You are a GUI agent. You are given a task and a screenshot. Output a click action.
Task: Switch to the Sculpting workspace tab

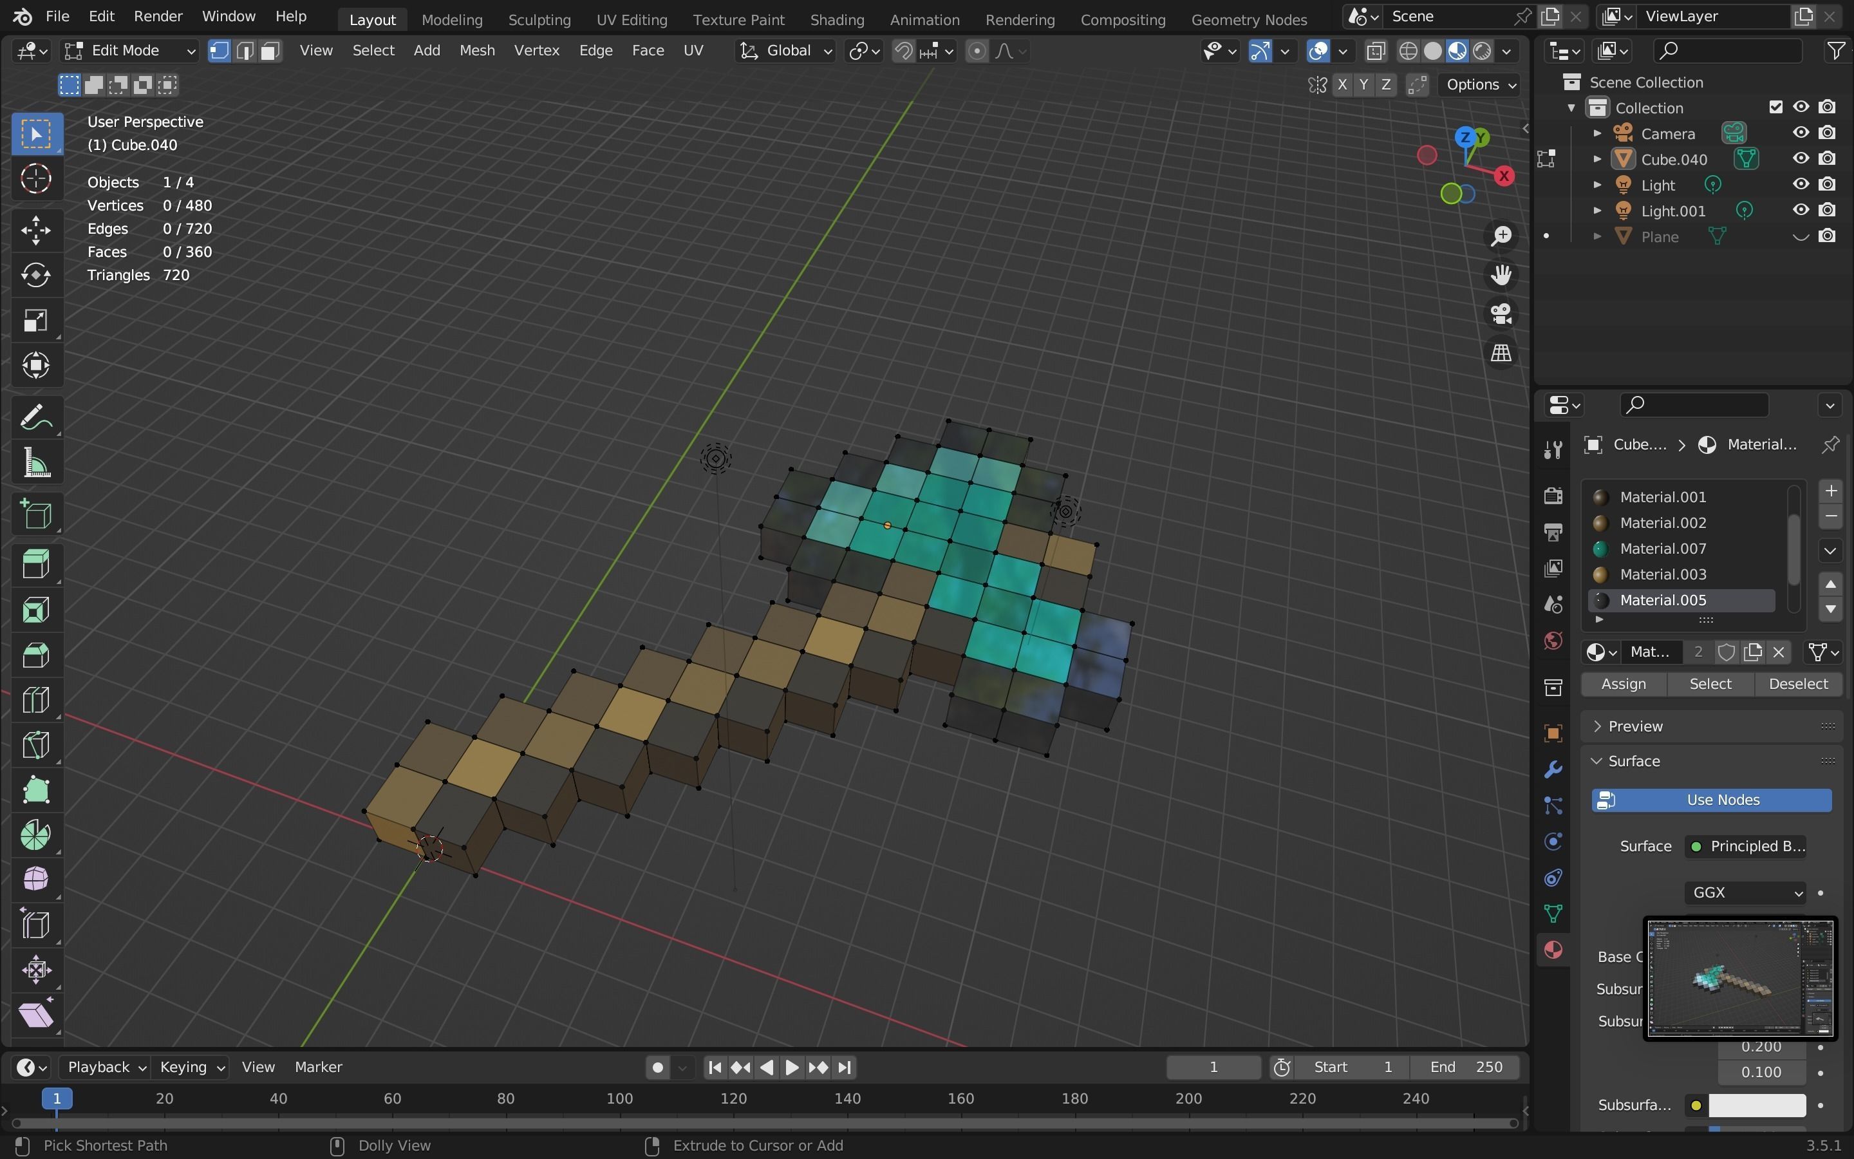[x=539, y=19]
